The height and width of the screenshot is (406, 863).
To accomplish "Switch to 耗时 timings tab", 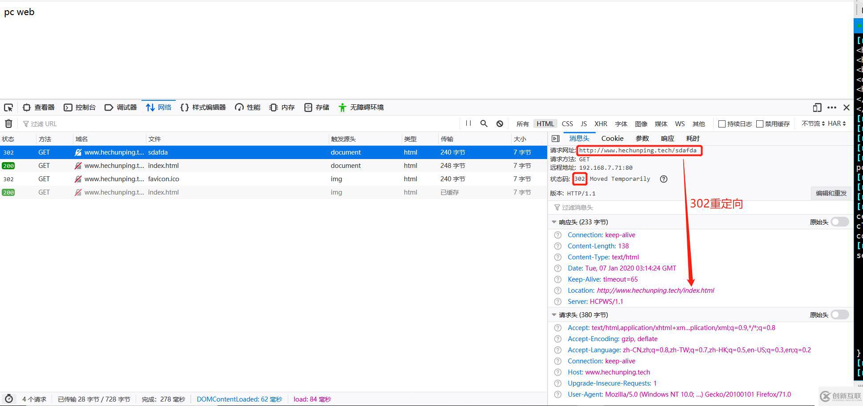I will pos(693,139).
